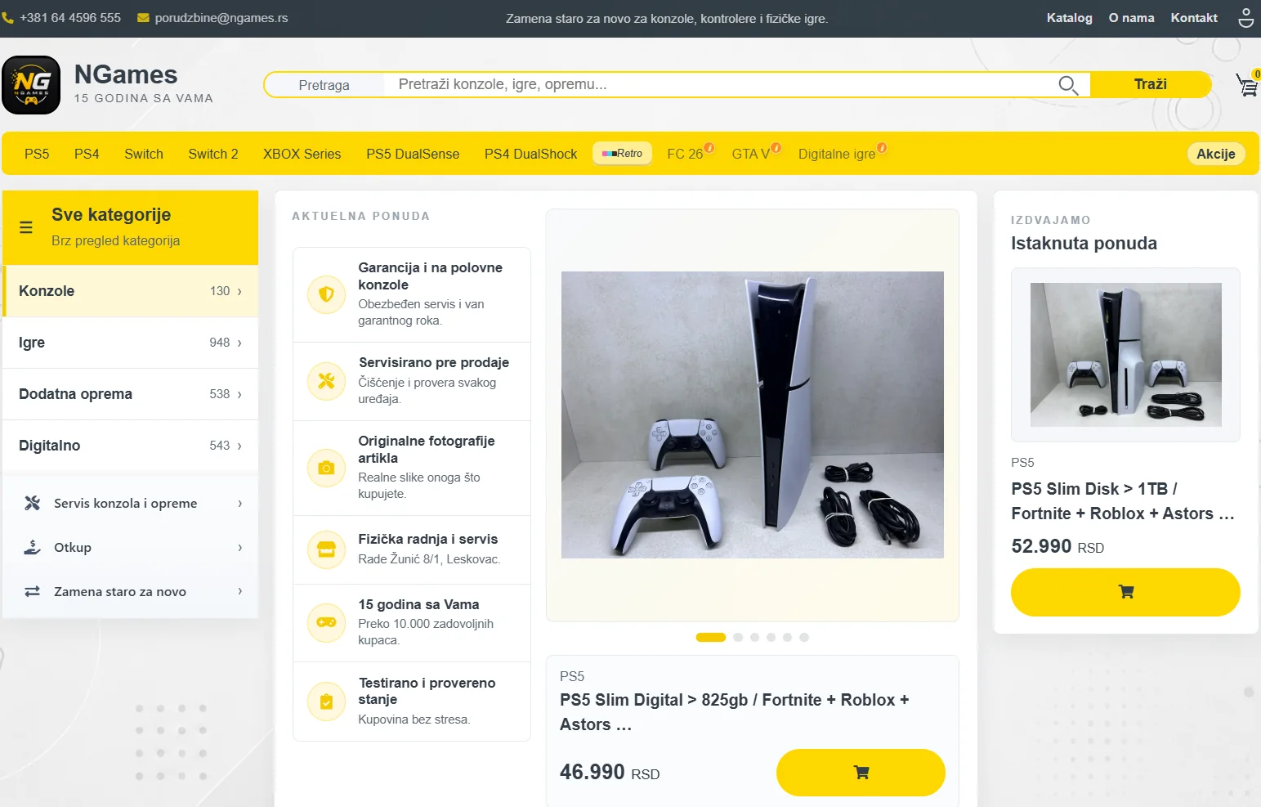Expand the Igre category arrow
1261x807 pixels.
(x=239, y=343)
